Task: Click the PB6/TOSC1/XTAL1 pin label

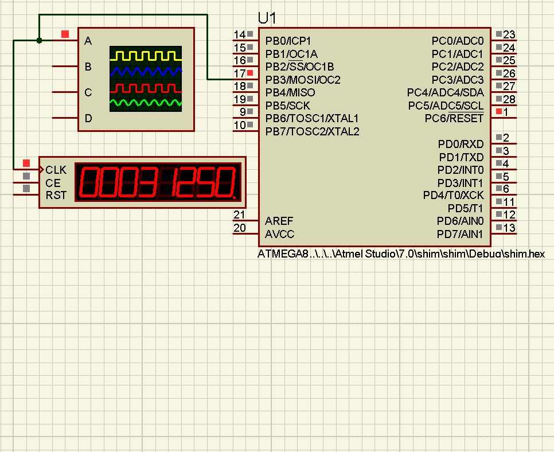Action: (311, 118)
